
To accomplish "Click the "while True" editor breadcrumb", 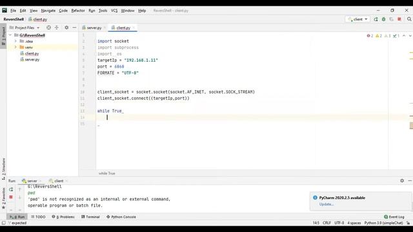I will coord(106,173).
